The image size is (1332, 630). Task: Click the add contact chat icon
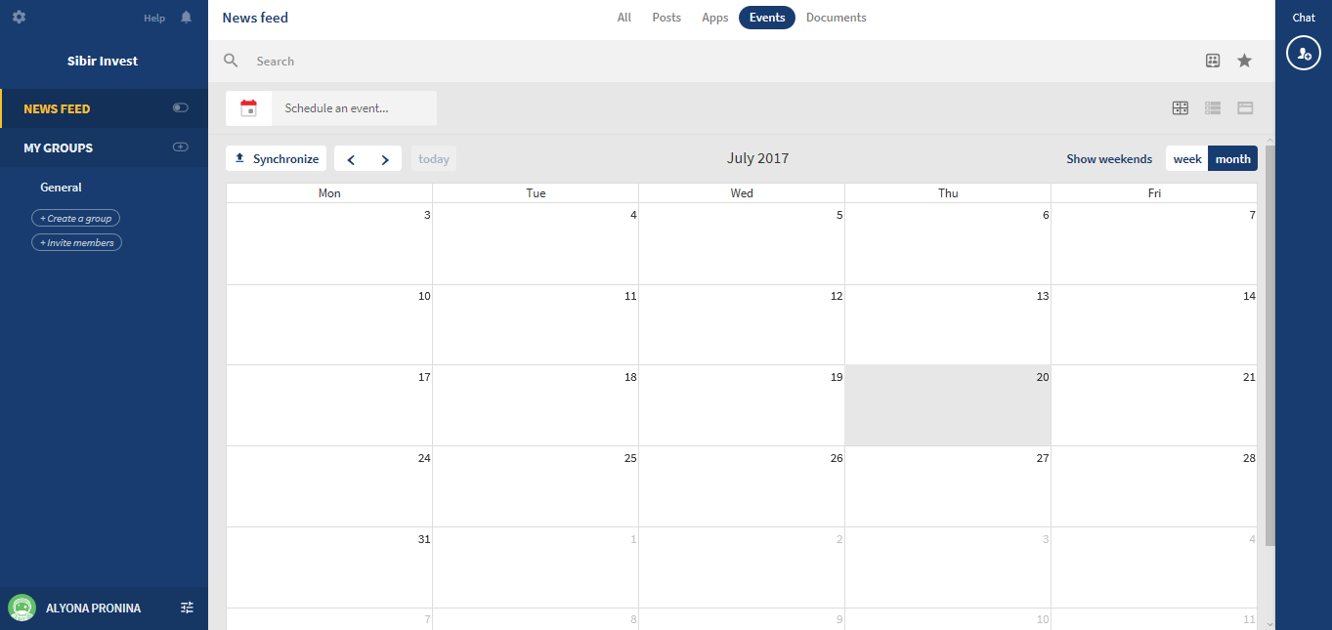click(1304, 54)
